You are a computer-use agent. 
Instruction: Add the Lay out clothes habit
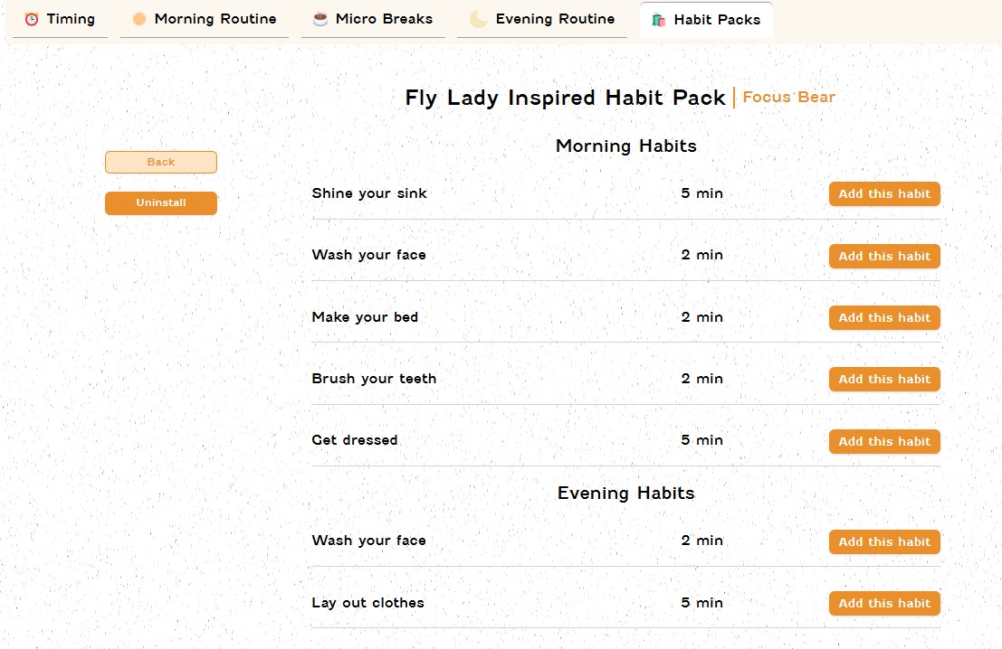(883, 603)
